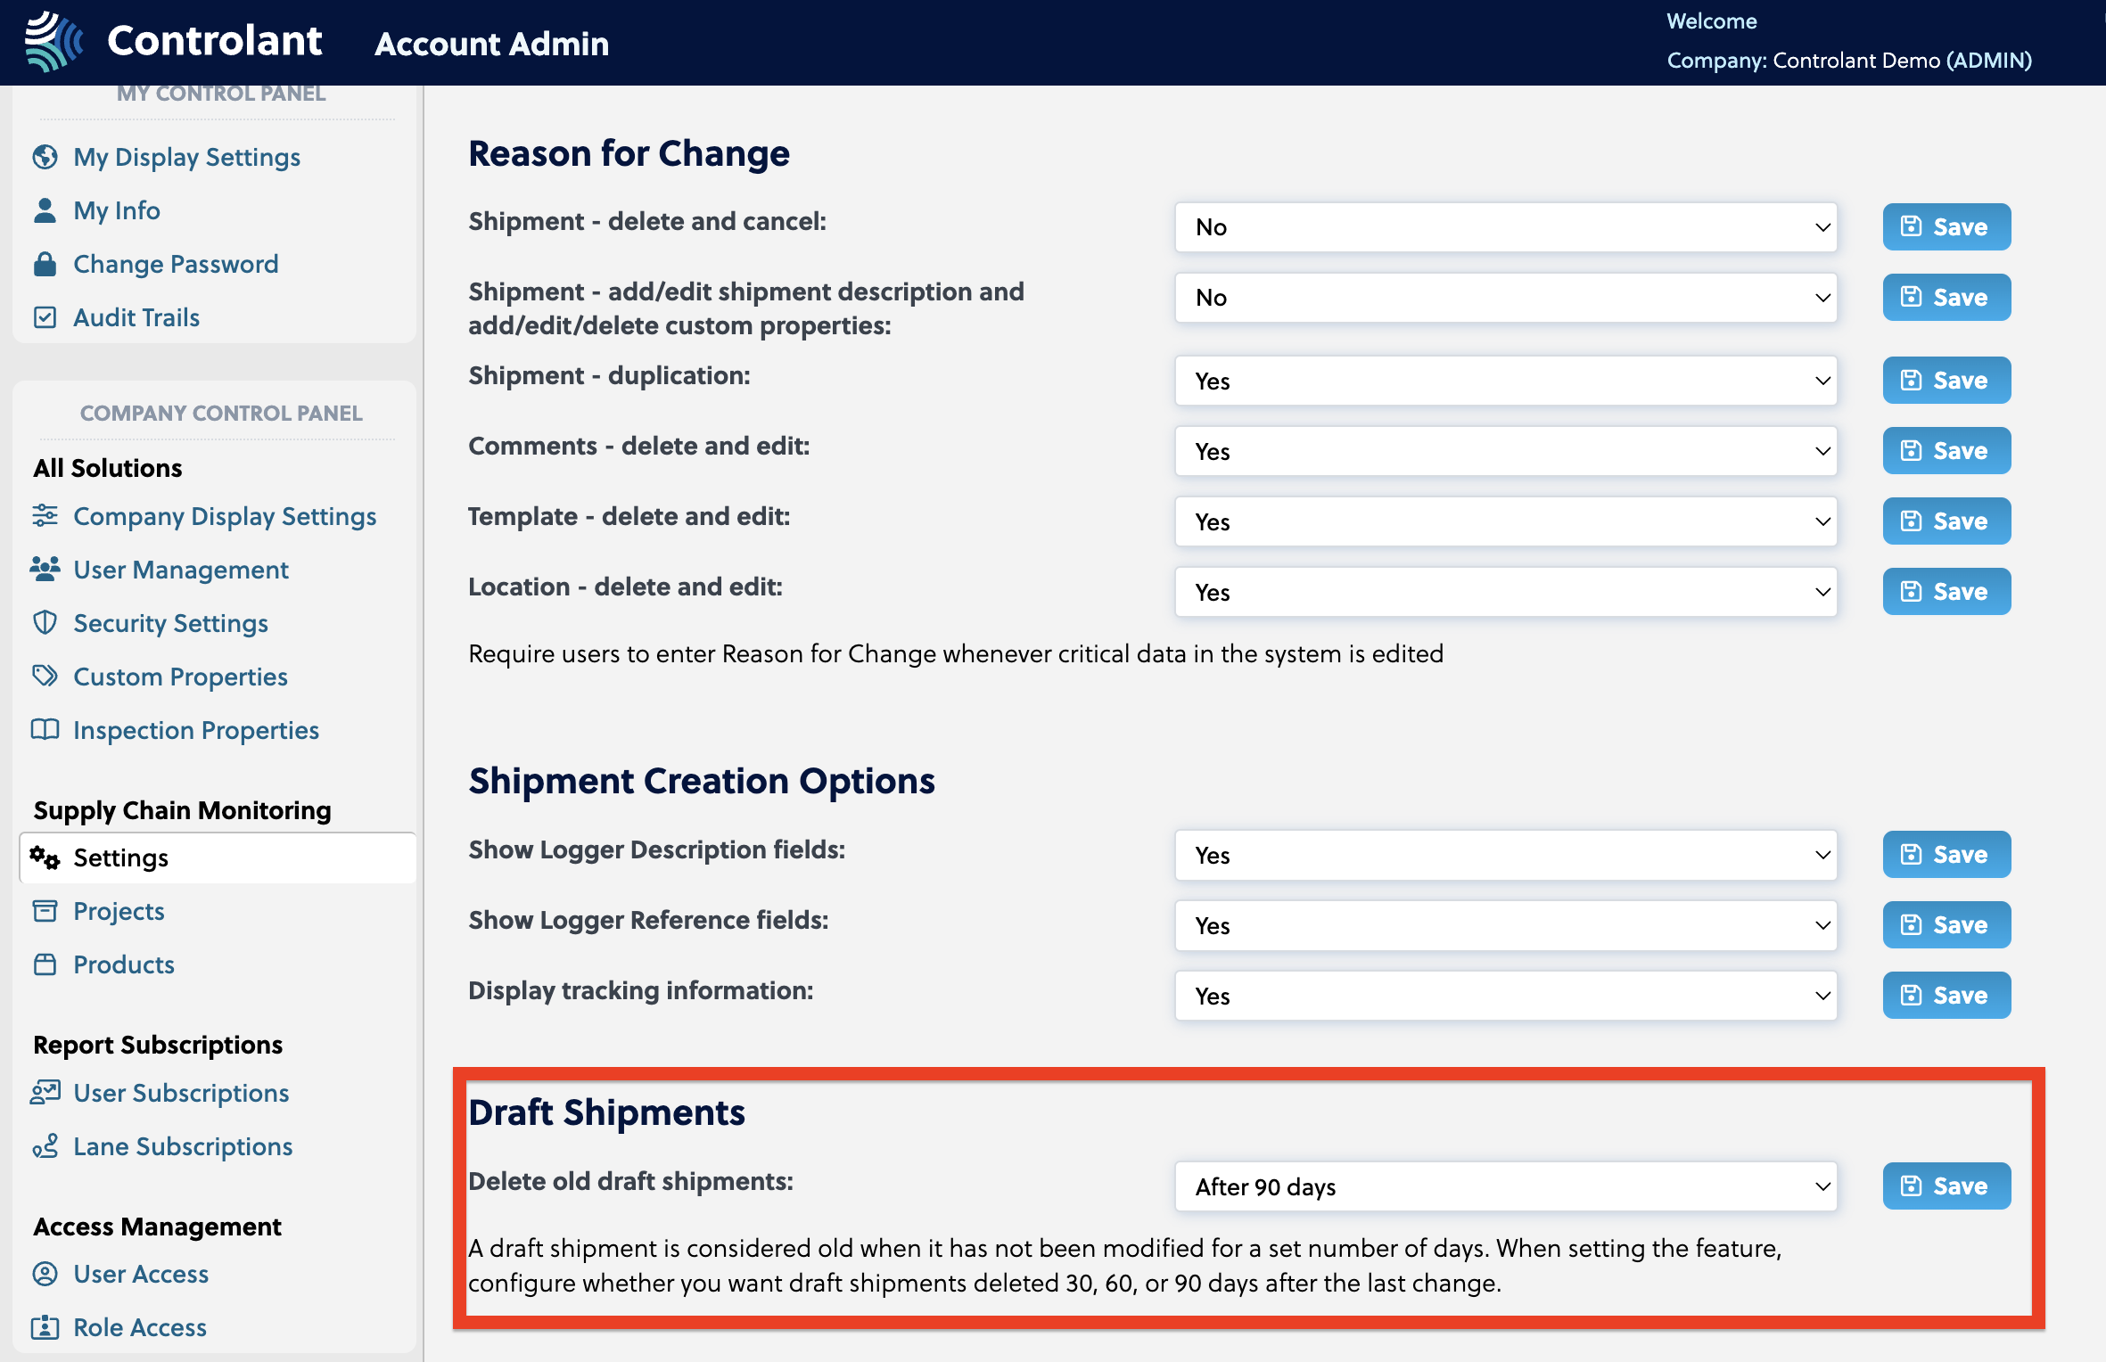Navigate to Audit Trails section

pyautogui.click(x=136, y=317)
